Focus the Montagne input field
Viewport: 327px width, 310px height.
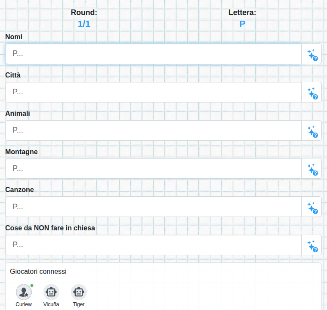153,169
